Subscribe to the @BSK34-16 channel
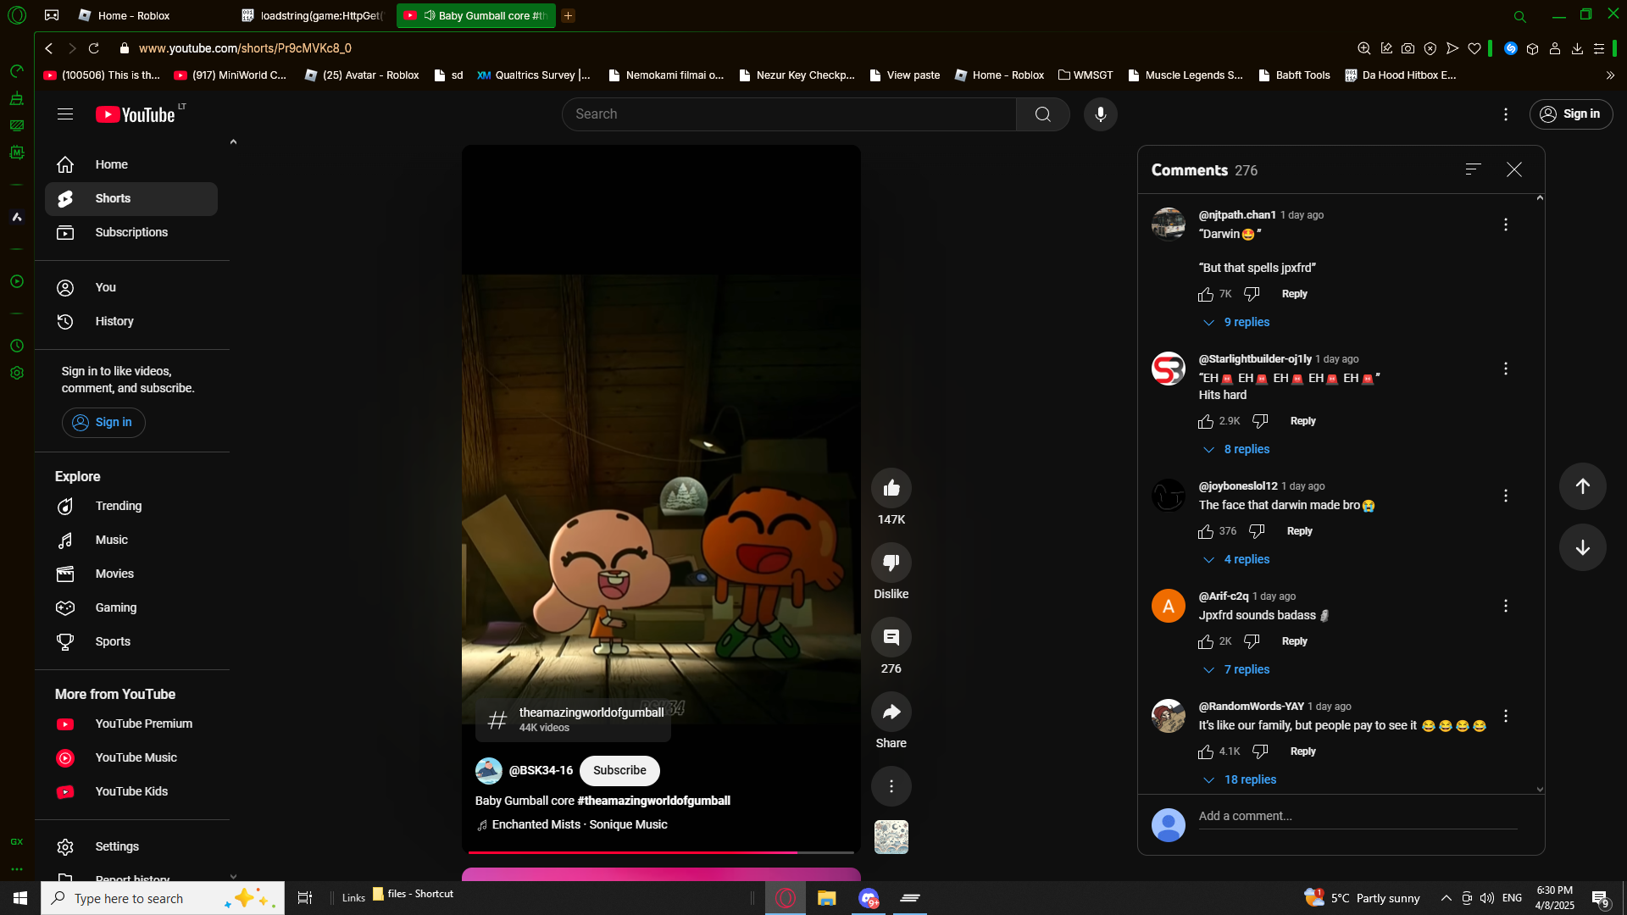The height and width of the screenshot is (915, 1627). pyautogui.click(x=619, y=771)
